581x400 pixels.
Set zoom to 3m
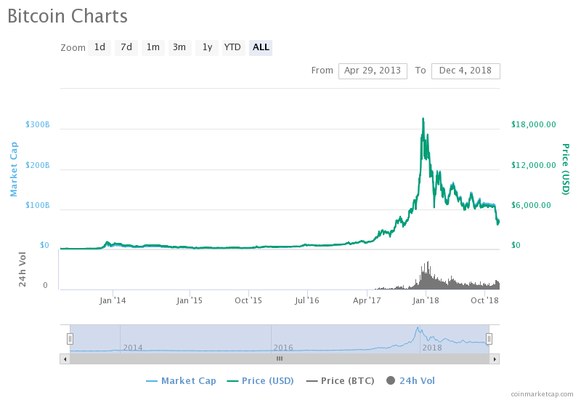click(x=179, y=47)
